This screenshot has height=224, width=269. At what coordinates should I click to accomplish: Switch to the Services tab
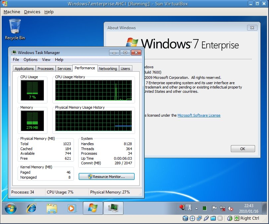point(64,69)
